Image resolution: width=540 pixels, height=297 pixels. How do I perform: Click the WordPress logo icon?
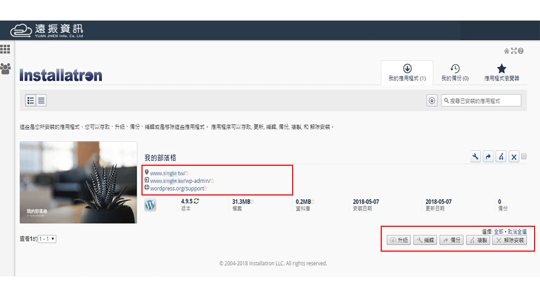click(x=150, y=205)
